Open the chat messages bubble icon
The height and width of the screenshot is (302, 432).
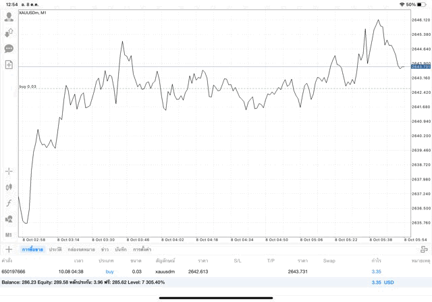click(9, 49)
